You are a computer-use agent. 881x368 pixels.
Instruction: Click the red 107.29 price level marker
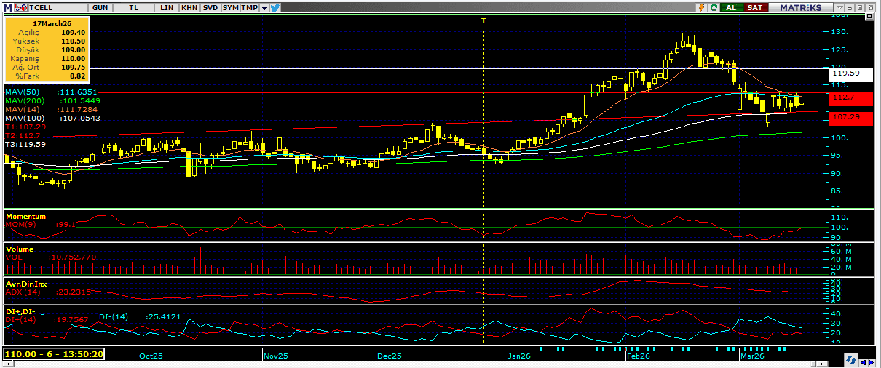pos(850,117)
